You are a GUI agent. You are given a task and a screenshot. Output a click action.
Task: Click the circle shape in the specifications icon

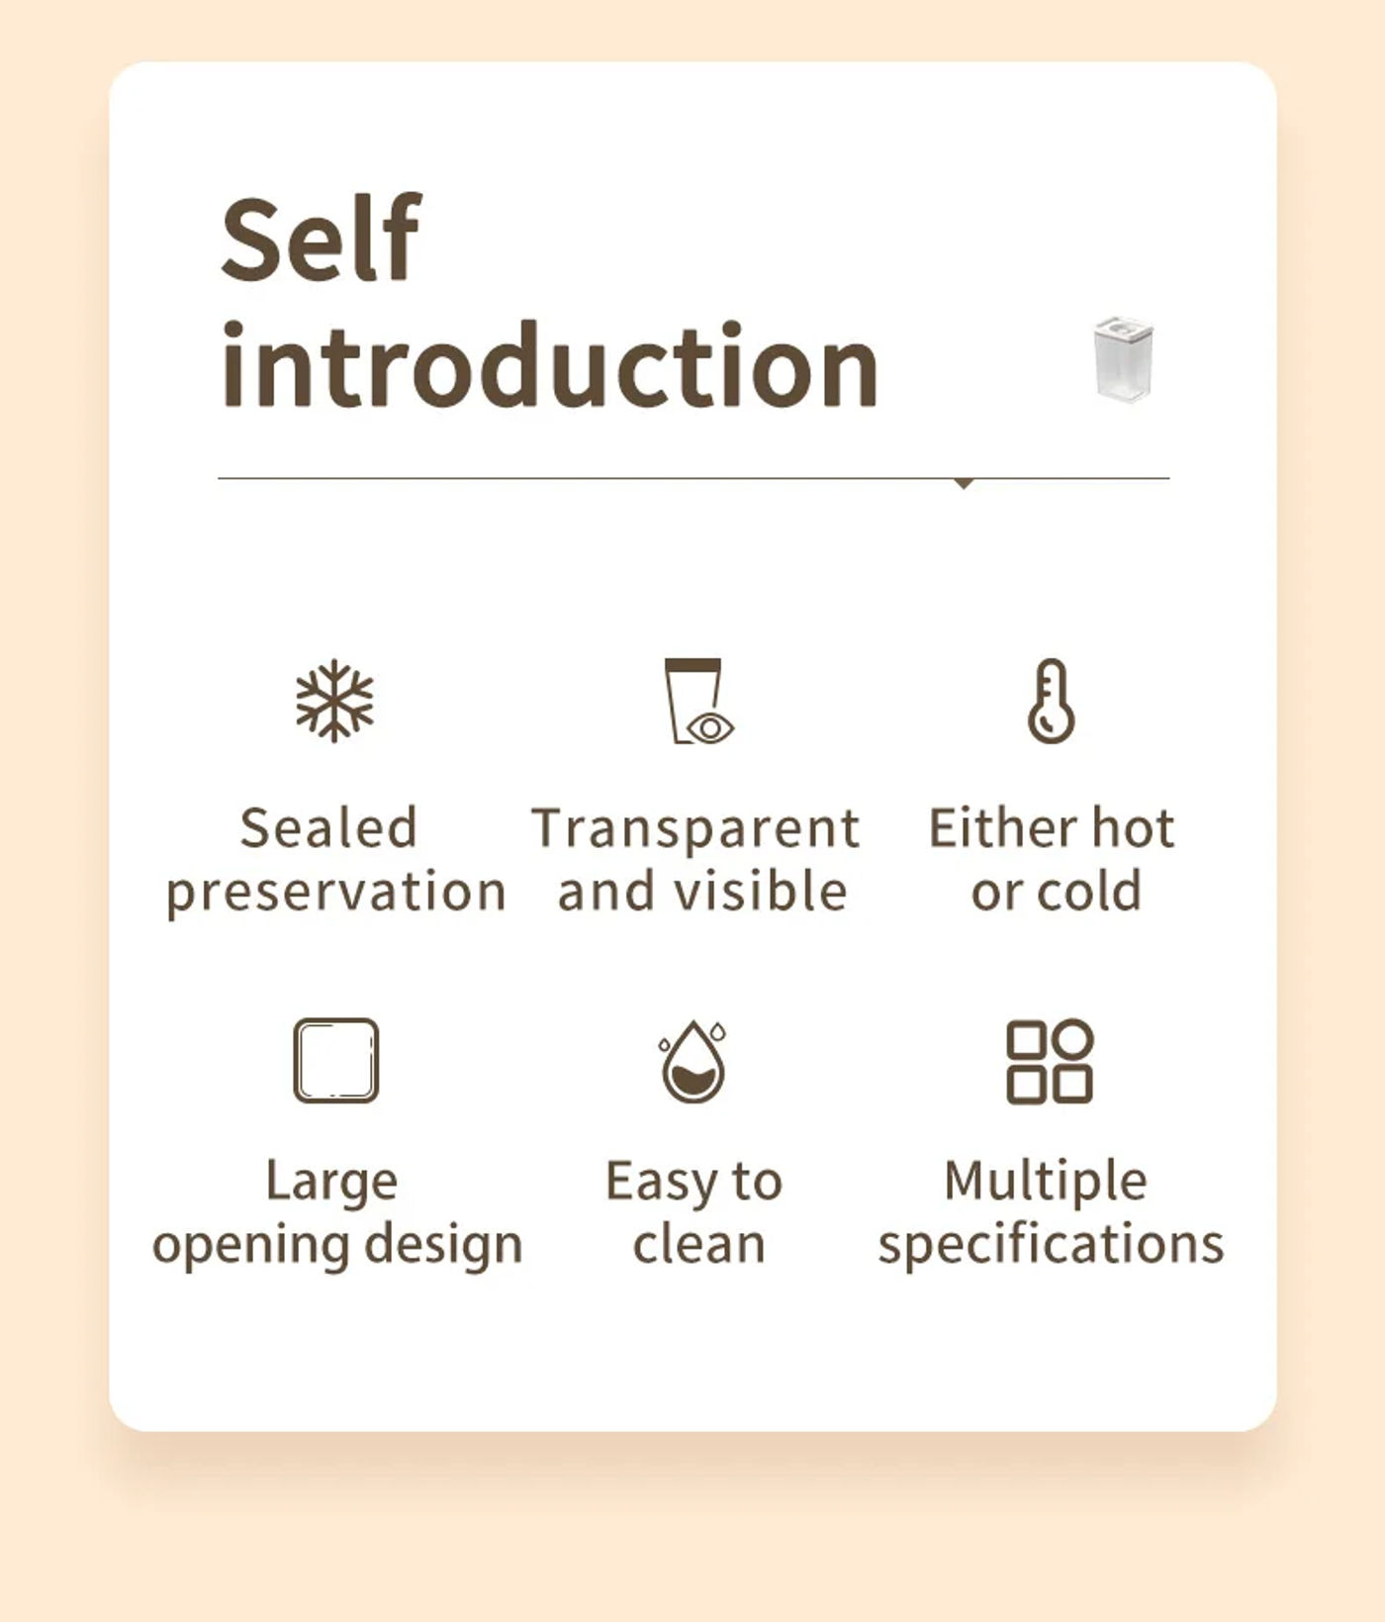(1072, 1039)
